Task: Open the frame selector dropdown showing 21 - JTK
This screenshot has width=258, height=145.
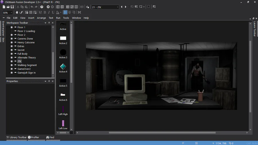Action: [105, 7]
